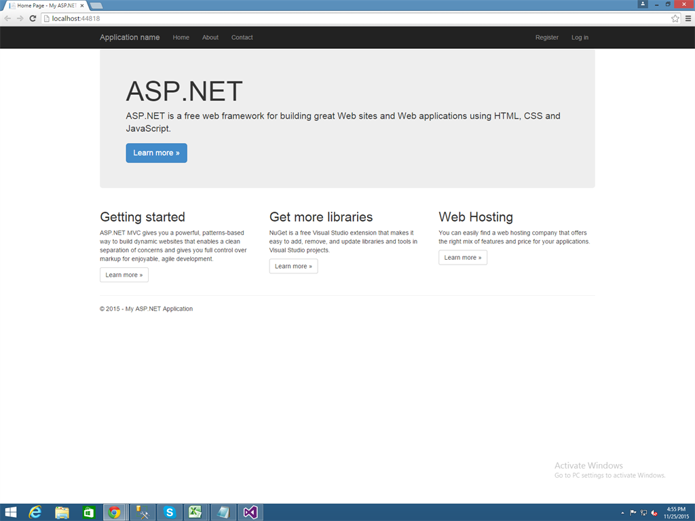Click the muted volume tray icon
This screenshot has width=695, height=521.
(654, 513)
